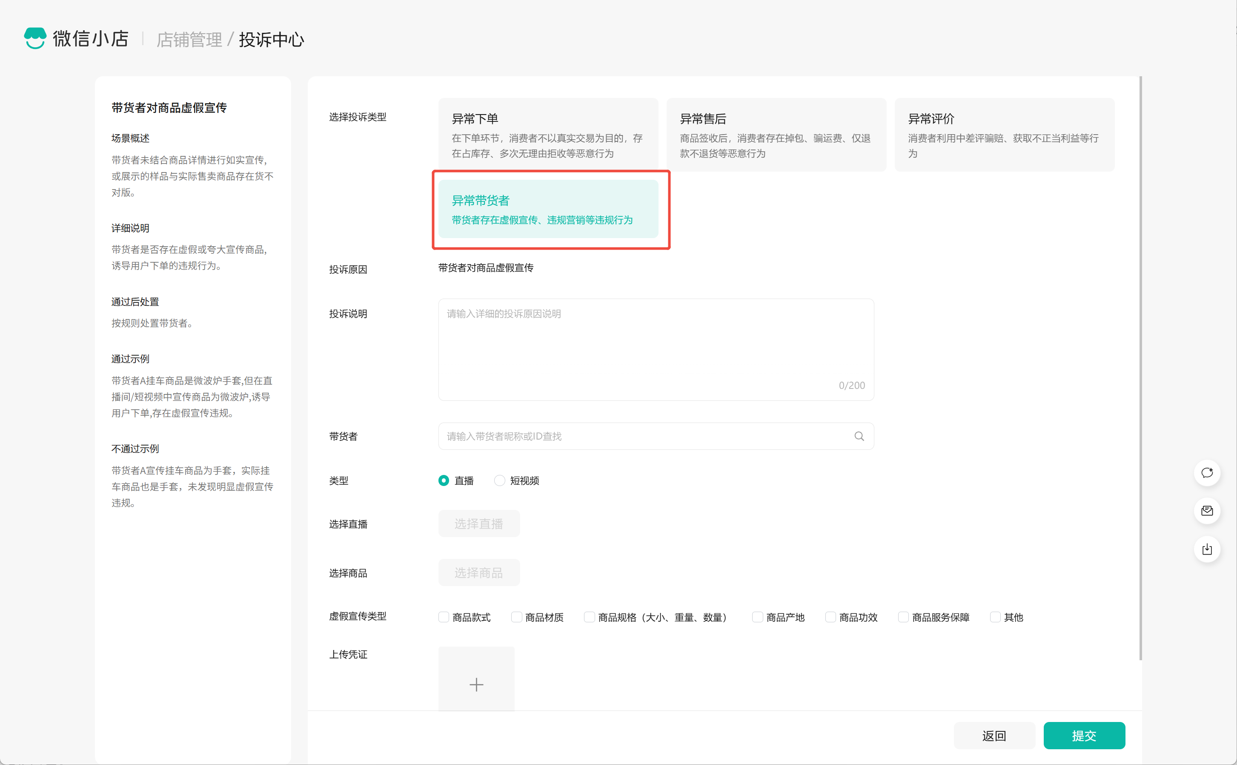Viewport: 1237px width, 765px height.
Task: Open the chat support floating icon
Action: click(1207, 472)
